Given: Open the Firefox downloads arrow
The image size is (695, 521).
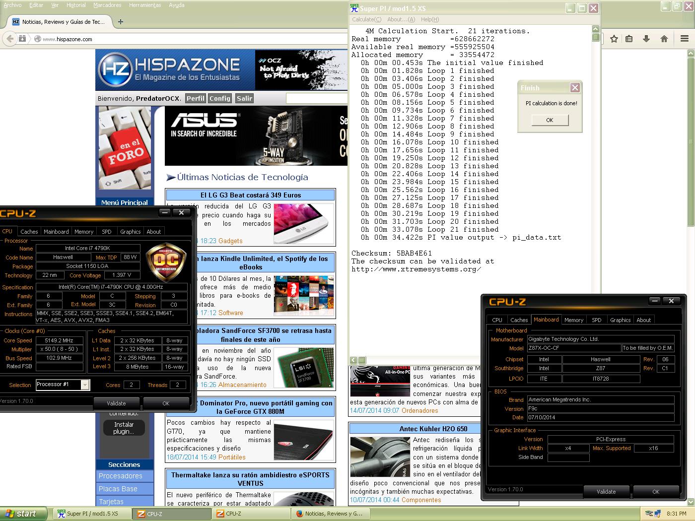Looking at the screenshot, I should (646, 39).
